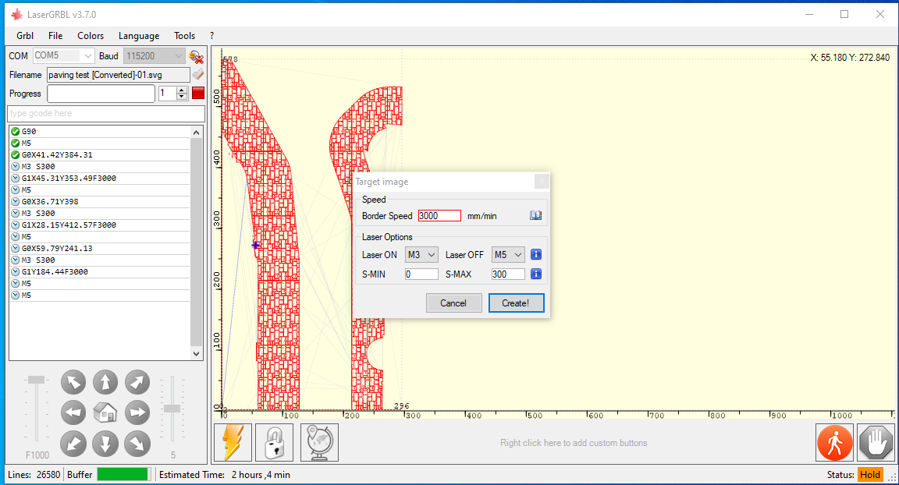Jog laser left with the left arrow

73,412
